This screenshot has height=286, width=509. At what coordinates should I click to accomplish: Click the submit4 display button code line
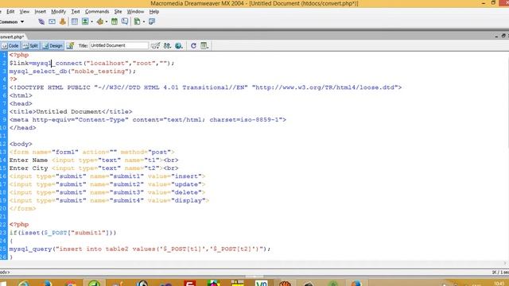(109, 201)
